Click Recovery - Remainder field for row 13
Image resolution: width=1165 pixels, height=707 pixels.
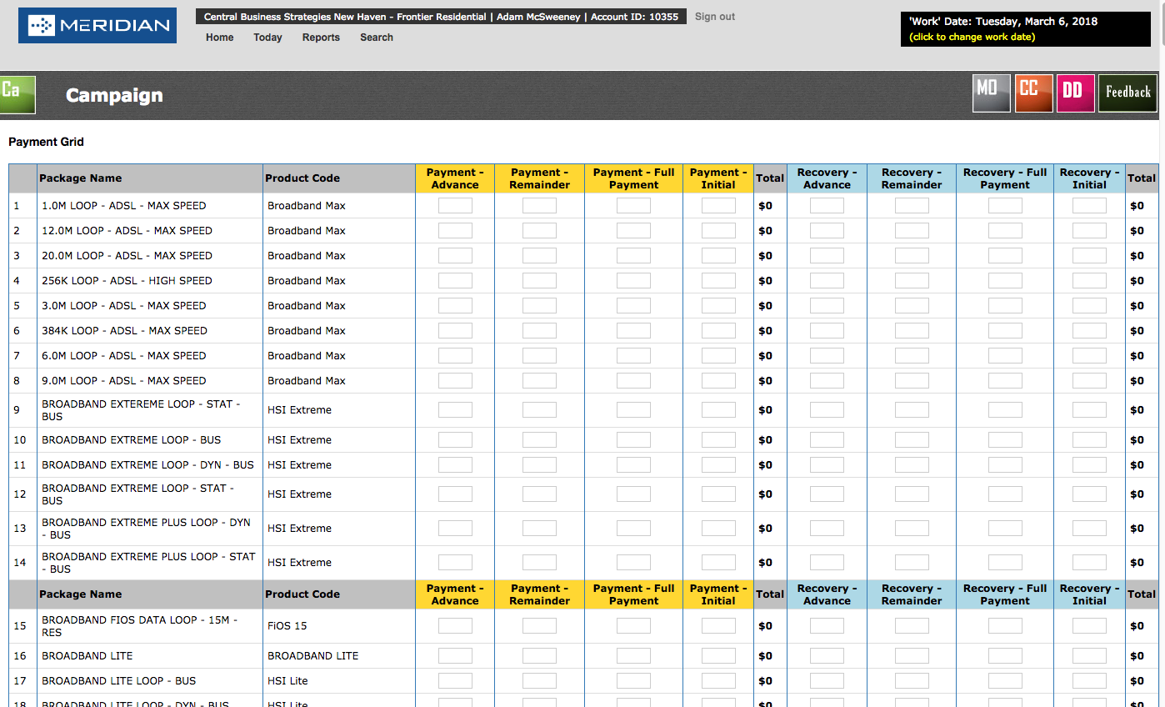point(912,529)
